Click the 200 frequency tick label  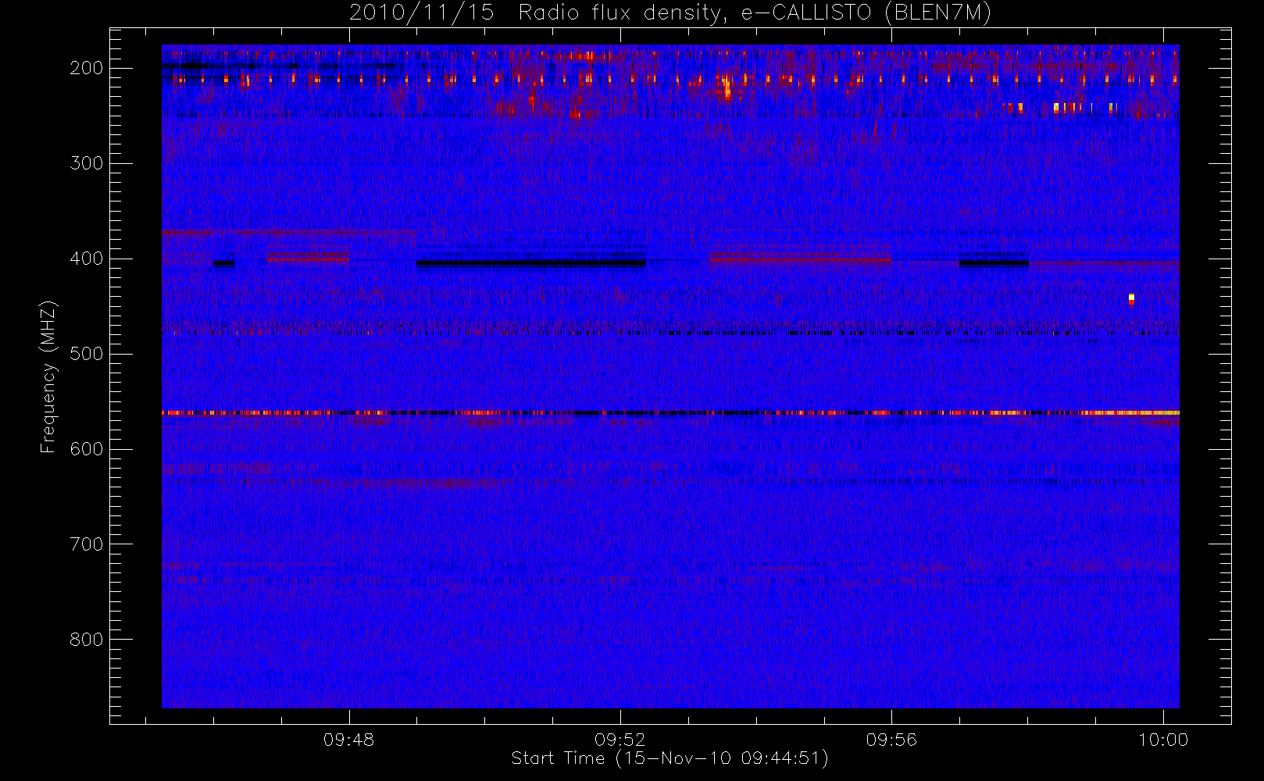[87, 68]
